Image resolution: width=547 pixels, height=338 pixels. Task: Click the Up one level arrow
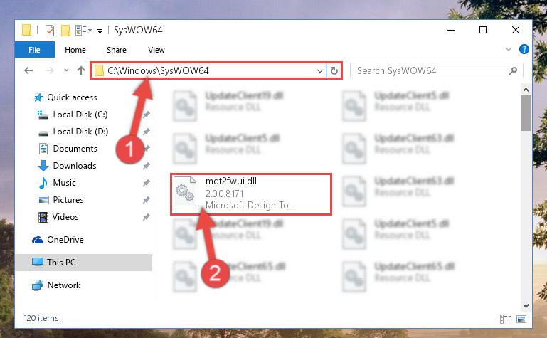pyautogui.click(x=81, y=71)
